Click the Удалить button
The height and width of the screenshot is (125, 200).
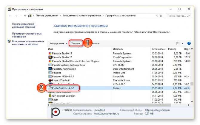[x=76, y=43]
